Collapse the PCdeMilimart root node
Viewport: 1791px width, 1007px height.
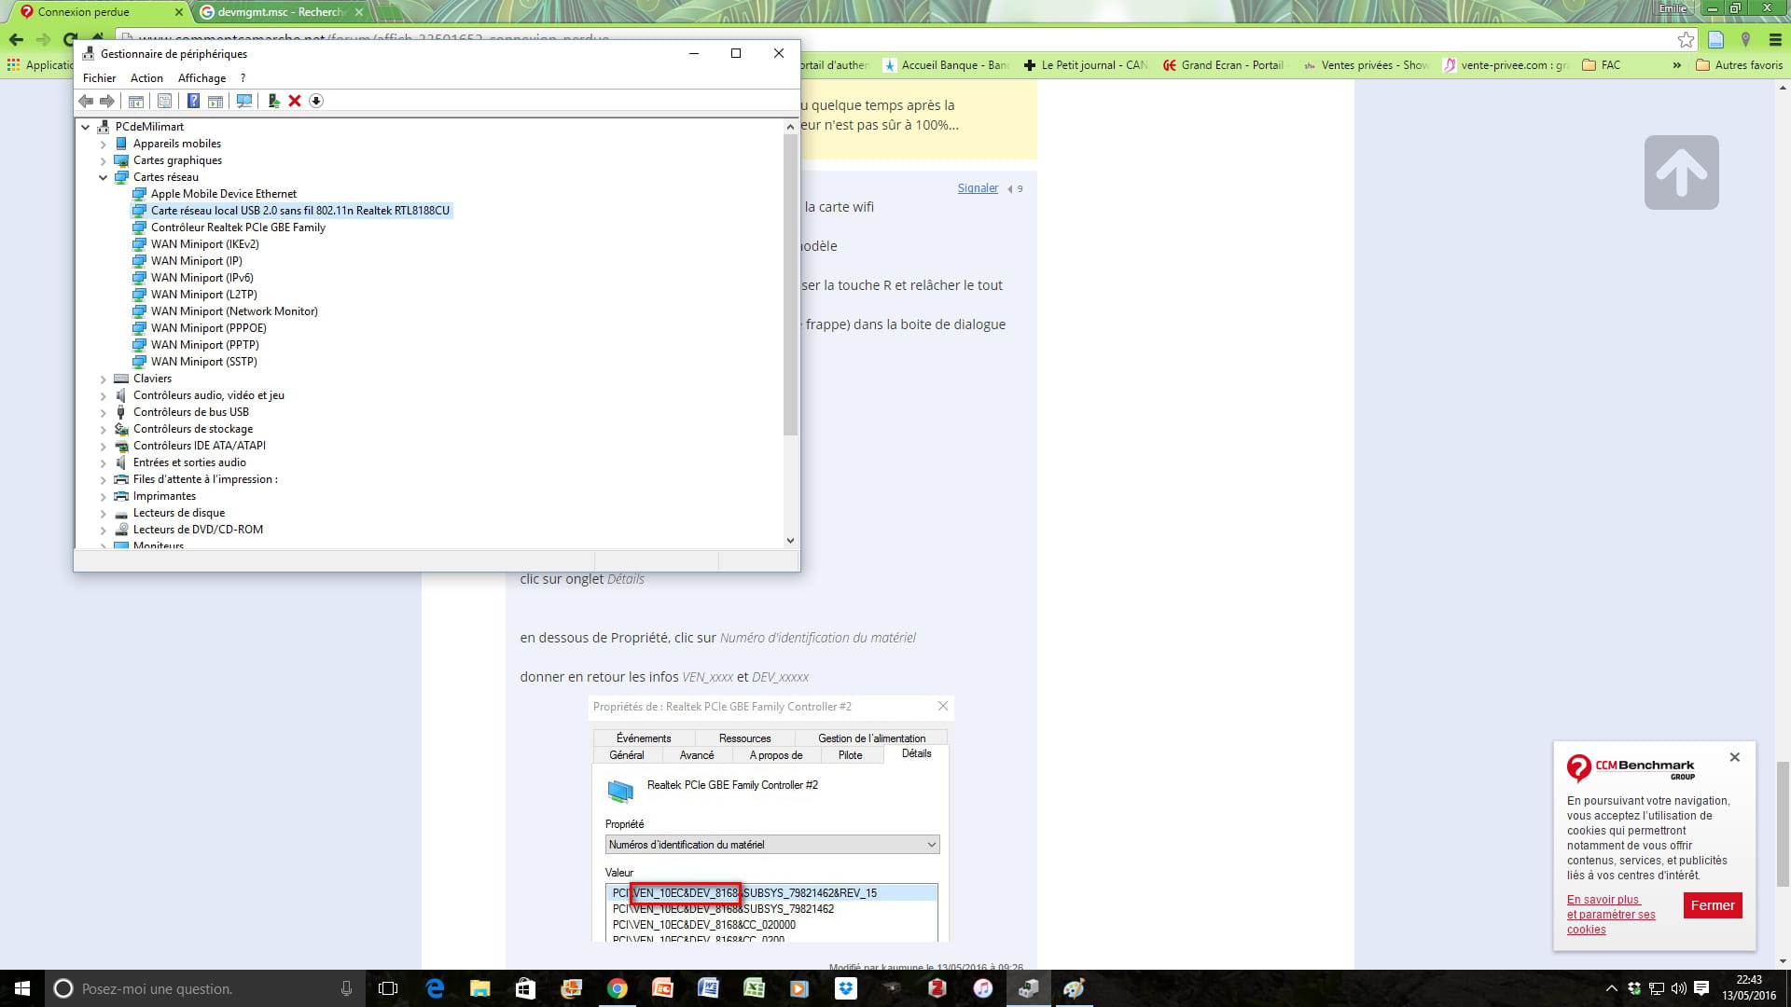coord(86,127)
